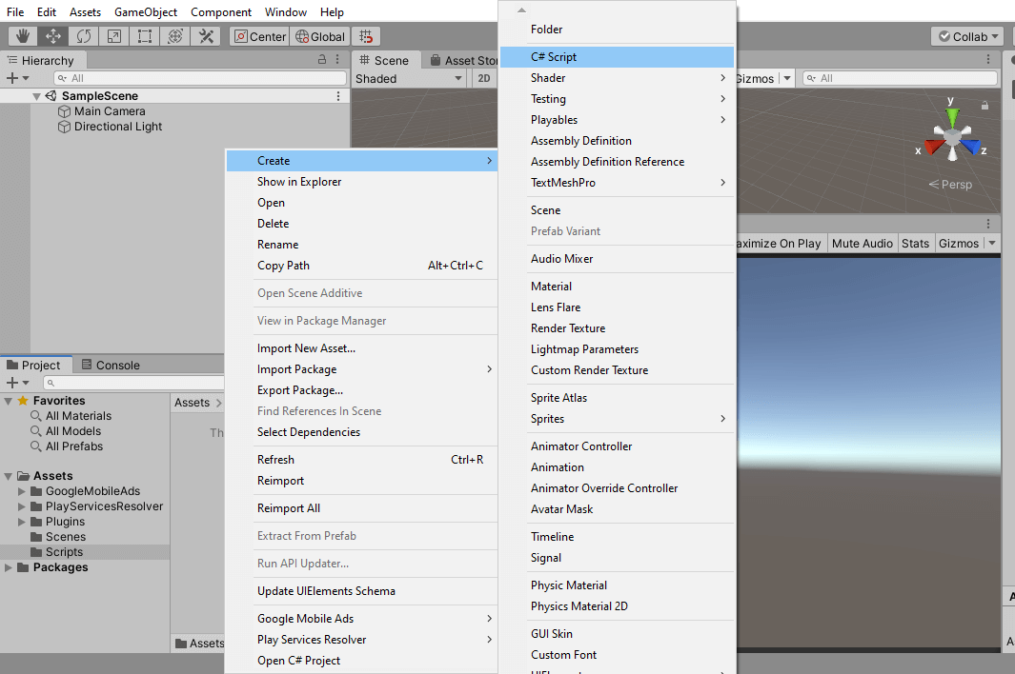Select the Rotate tool
This screenshot has width=1015, height=674.
coord(84,36)
